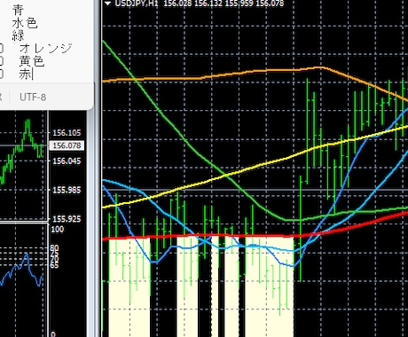Open the UTF-8 encoding status bar entry
408x337 pixels.
33,98
